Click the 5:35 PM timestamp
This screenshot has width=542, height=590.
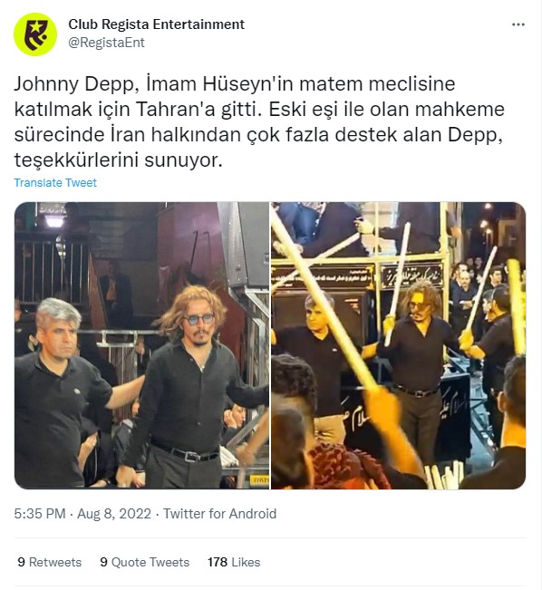point(40,514)
